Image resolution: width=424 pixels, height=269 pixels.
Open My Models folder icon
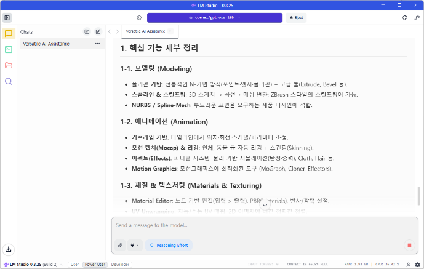coord(9,65)
